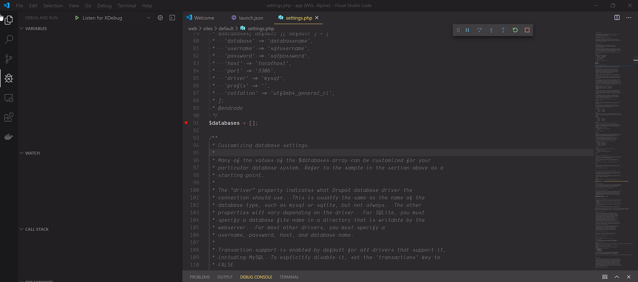Screen dimensions: 638x282
Task: Open launch.json via the gear icon
Action: click(x=160, y=18)
